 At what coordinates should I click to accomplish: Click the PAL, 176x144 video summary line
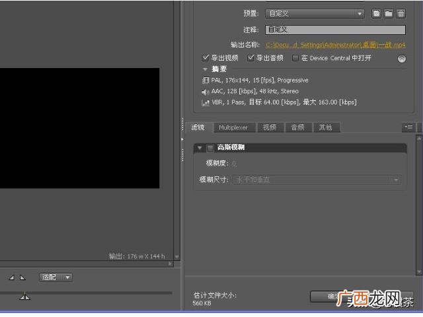tap(255, 80)
